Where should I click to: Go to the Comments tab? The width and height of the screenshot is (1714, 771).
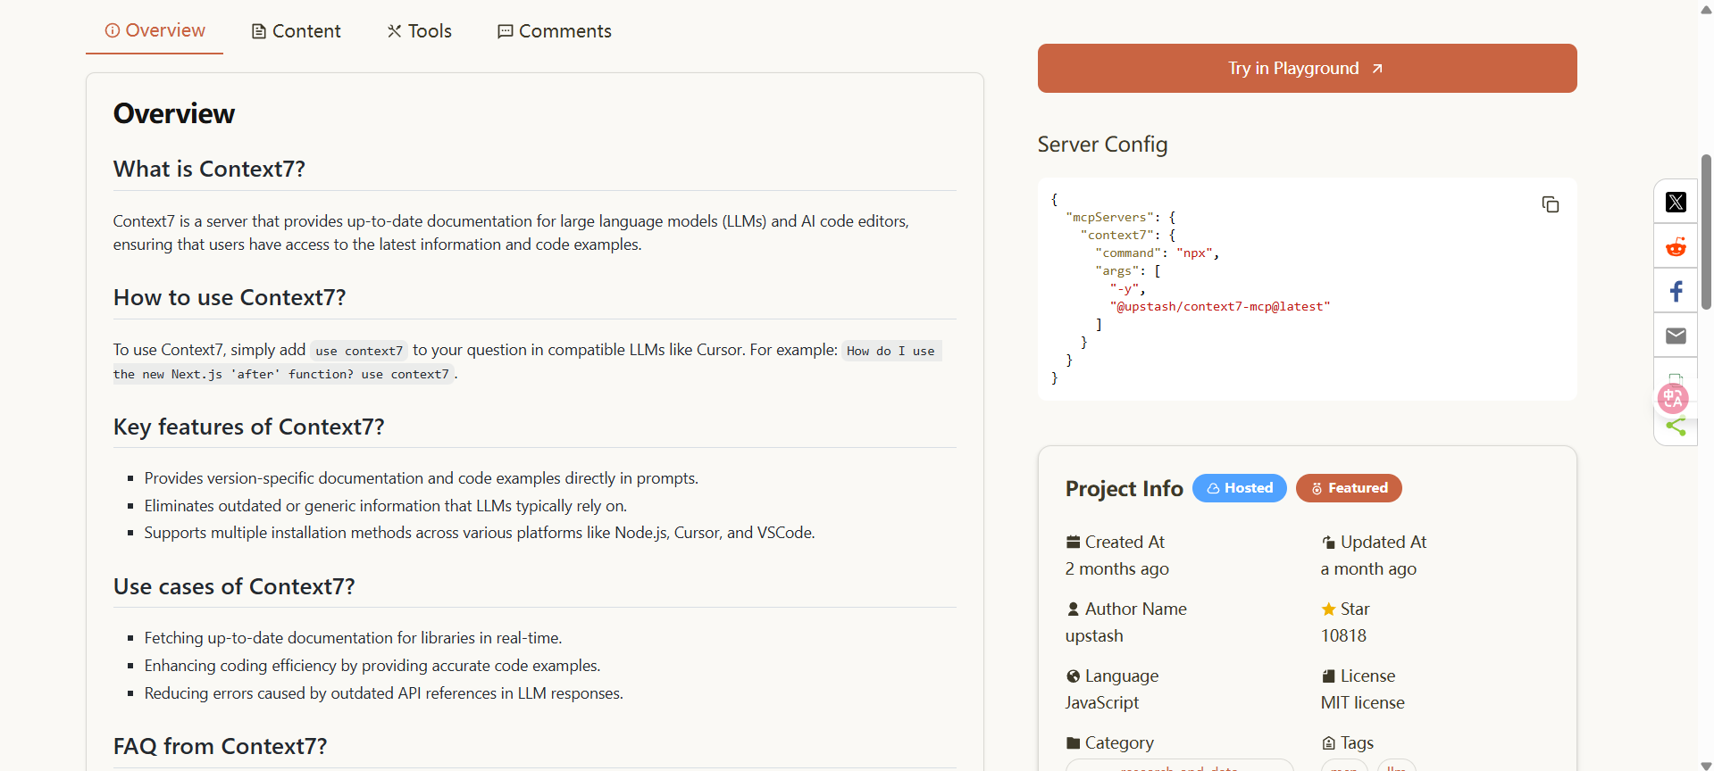554,31
